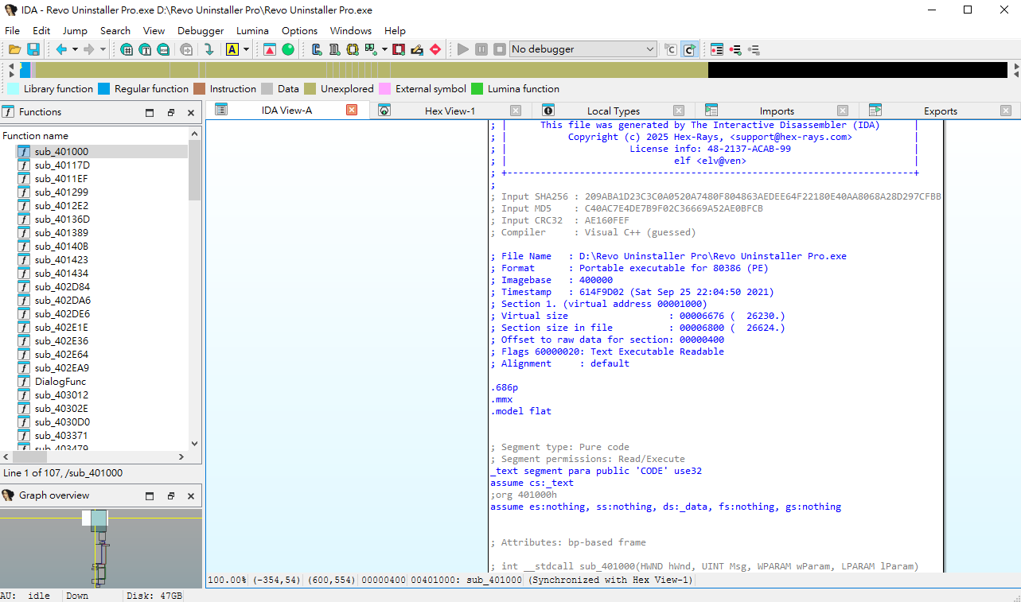Click the red stop-sign breakpoint icon

tap(435, 49)
